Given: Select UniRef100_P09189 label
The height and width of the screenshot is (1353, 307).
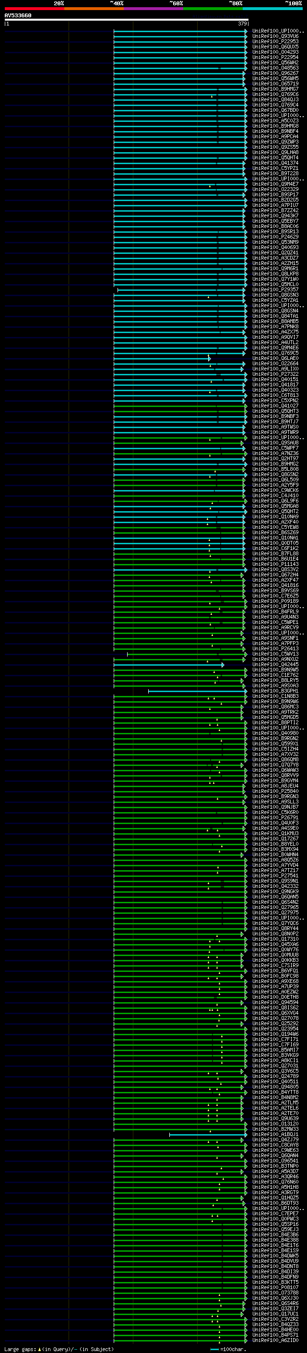Looking at the screenshot, I should 275,601.
